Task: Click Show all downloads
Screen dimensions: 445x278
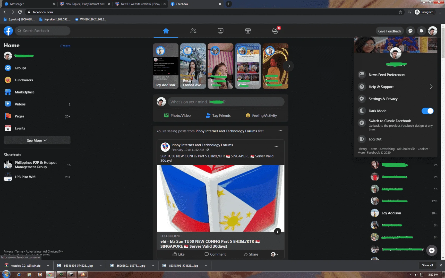Action: (427, 265)
